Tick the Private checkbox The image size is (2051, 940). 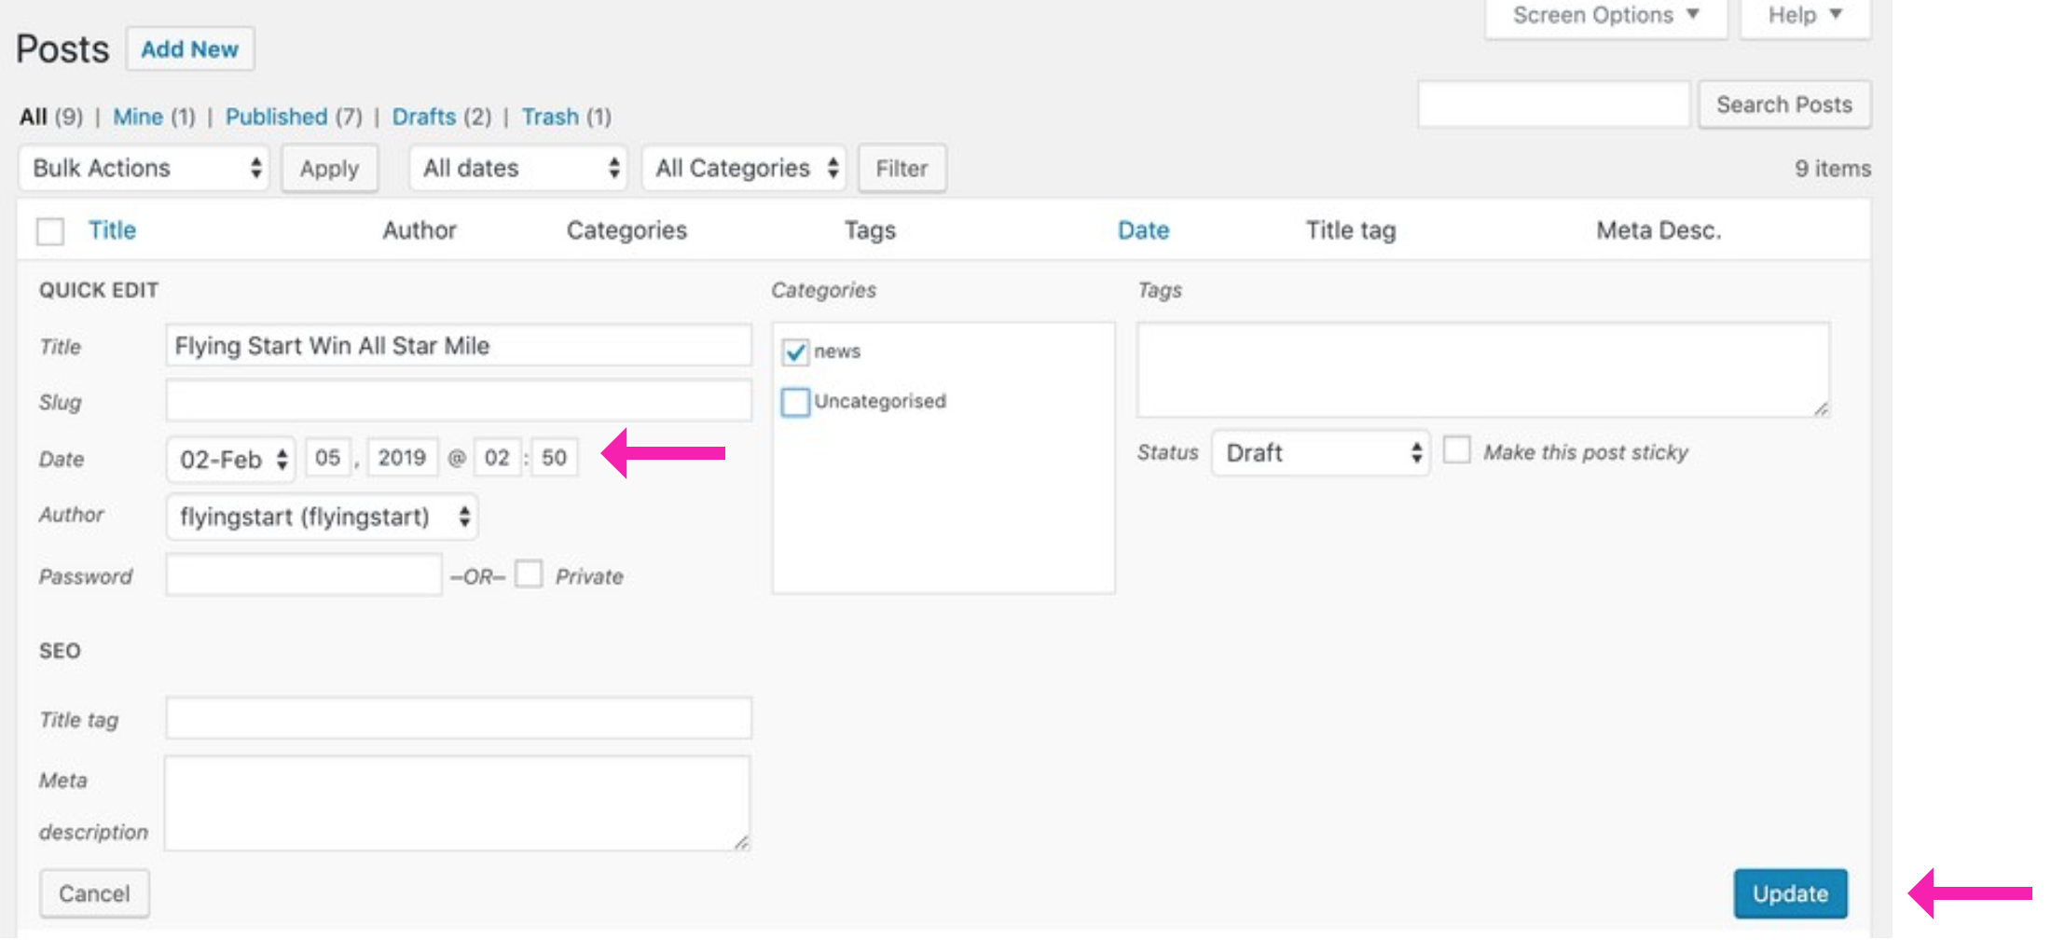click(x=529, y=574)
